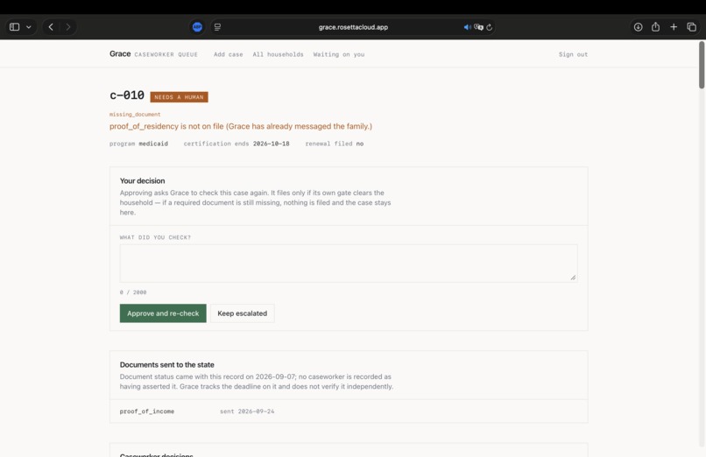Select Documents sent to the state heading
Image resolution: width=706 pixels, height=457 pixels.
tap(167, 365)
